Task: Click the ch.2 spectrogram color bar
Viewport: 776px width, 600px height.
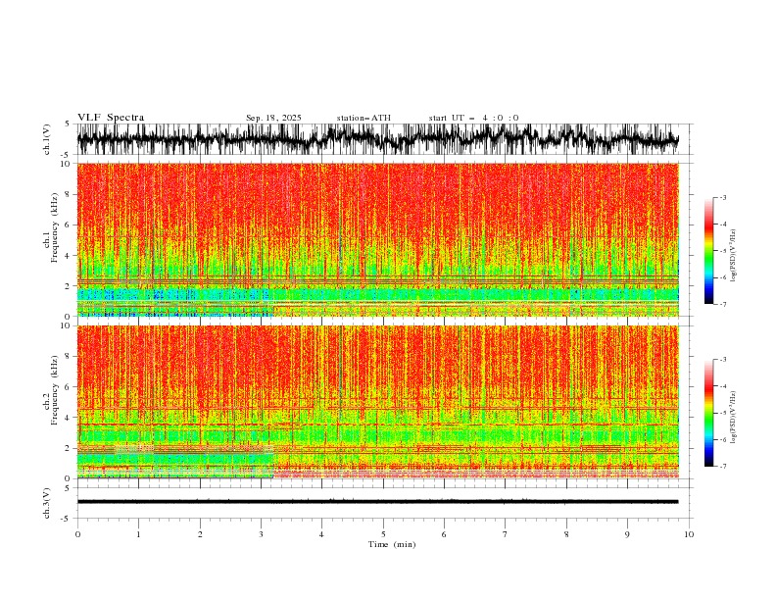Action: [708, 413]
